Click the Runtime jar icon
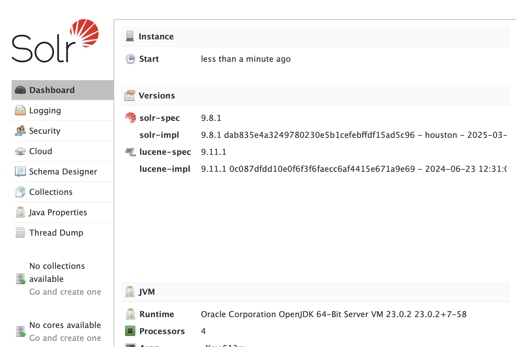The image size is (516, 347). click(131, 314)
